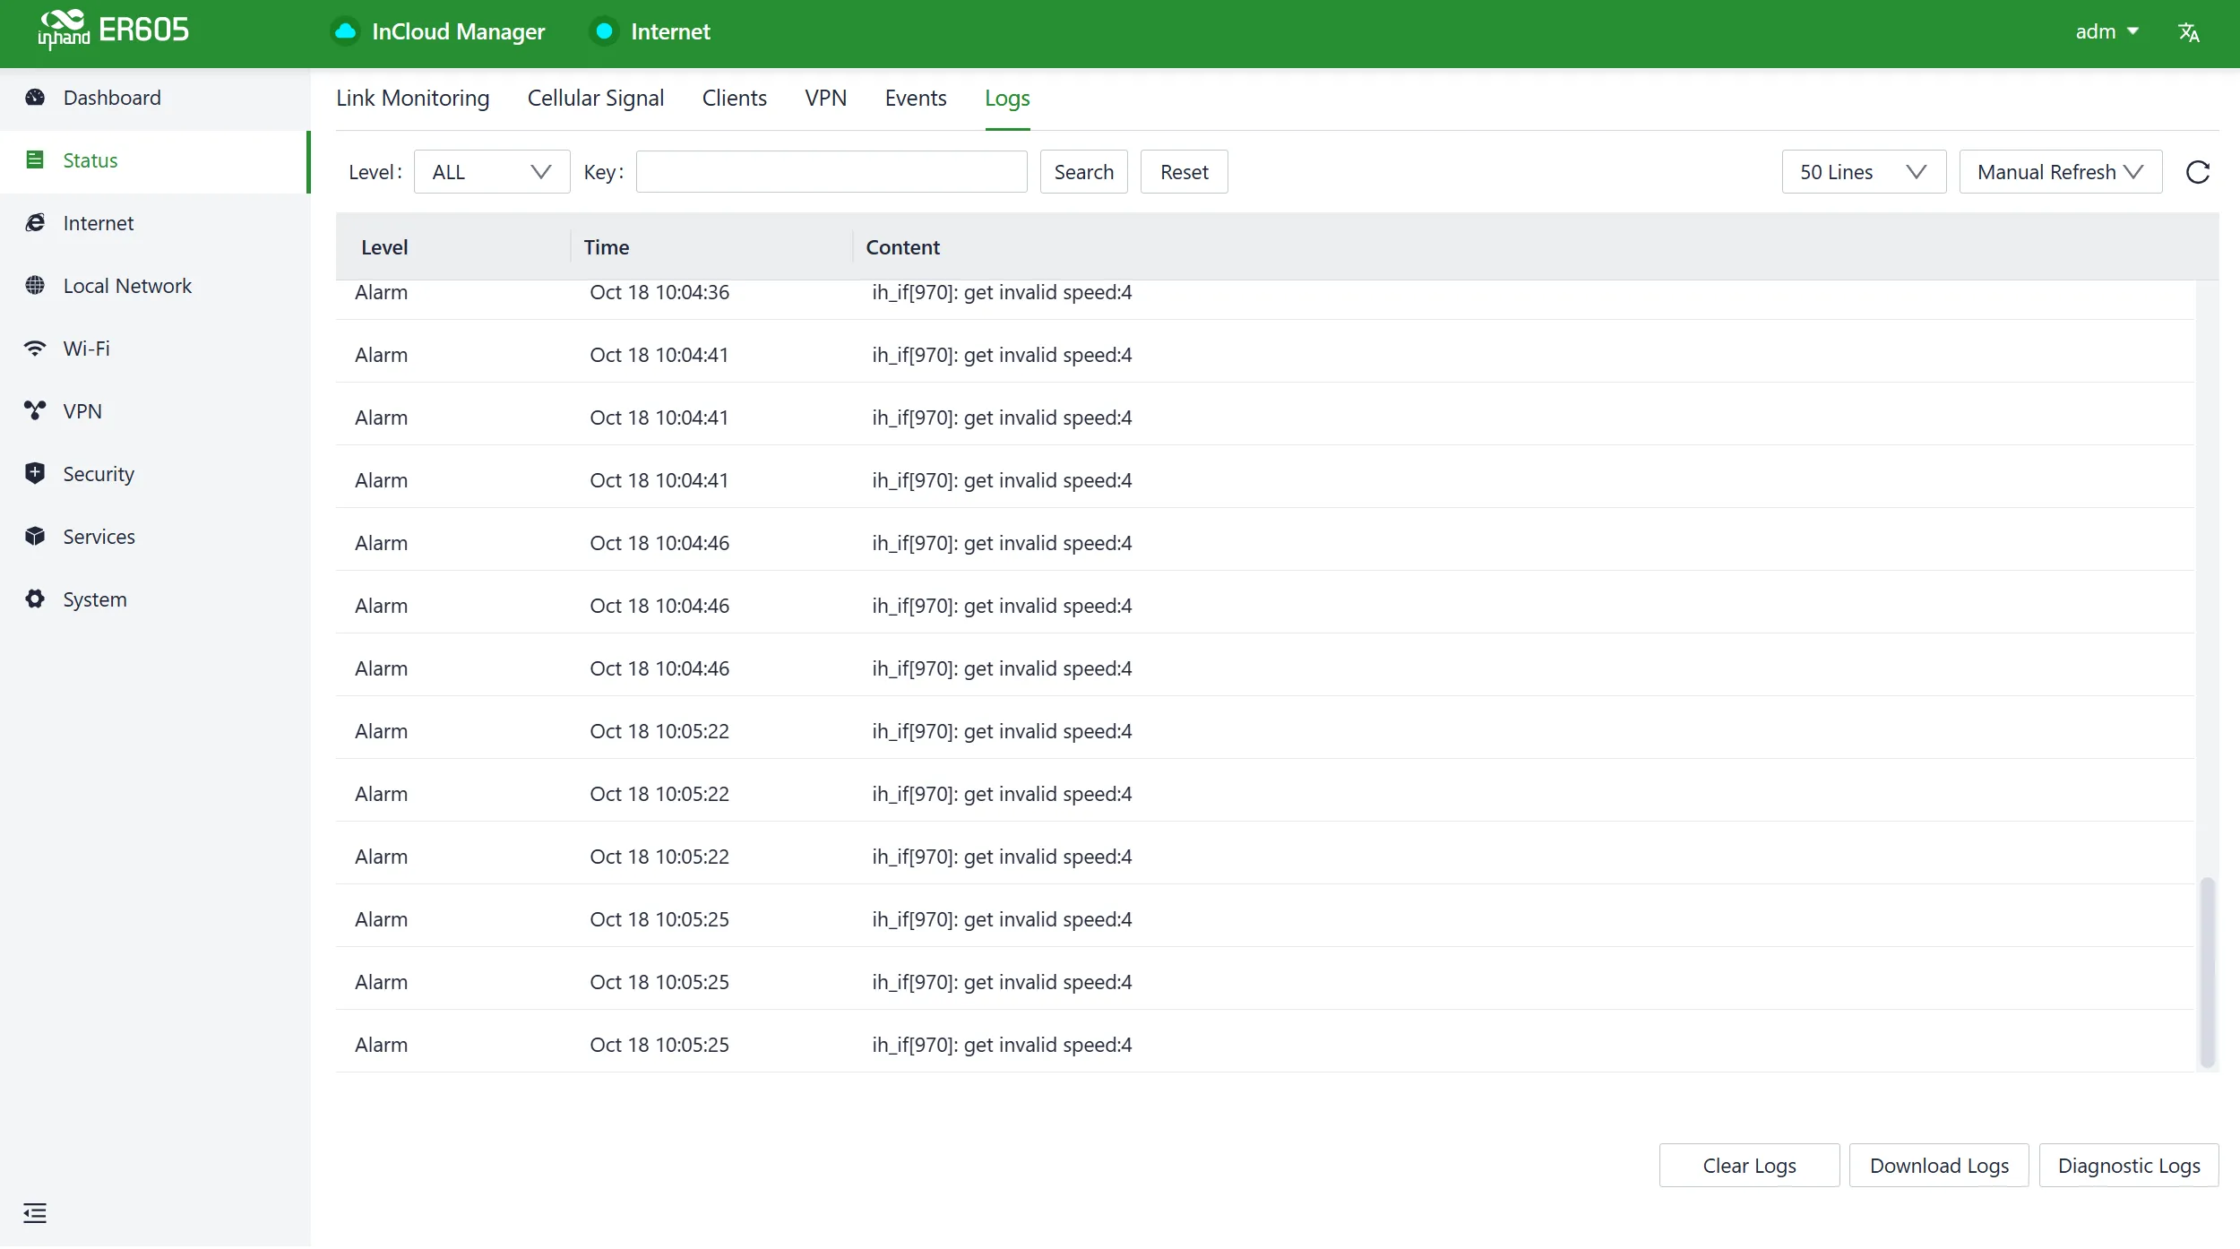Click the Services cube icon
Screen dimensions: 2240x1249
pos(35,537)
